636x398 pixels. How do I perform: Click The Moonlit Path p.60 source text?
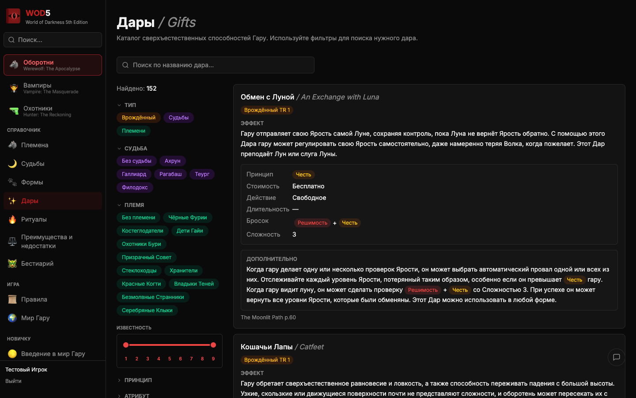pos(268,318)
